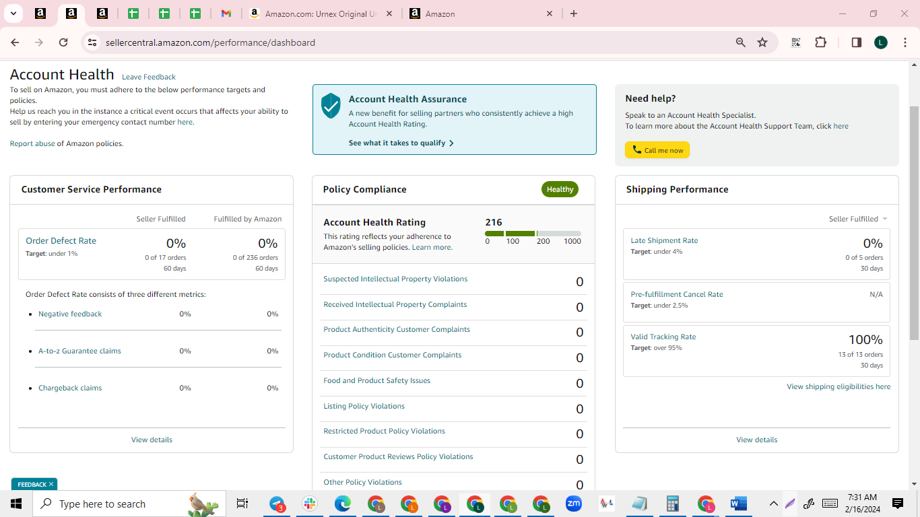Image resolution: width=920 pixels, height=517 pixels.
Task: Open Microsoft Edge from the taskbar
Action: tap(343, 504)
